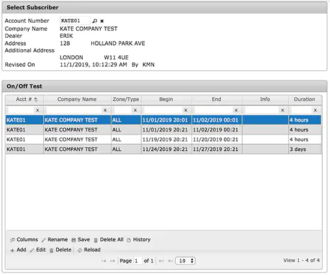Image resolution: width=330 pixels, height=275 pixels.
Task: Click the Begin filter input field
Action: [x=163, y=110]
